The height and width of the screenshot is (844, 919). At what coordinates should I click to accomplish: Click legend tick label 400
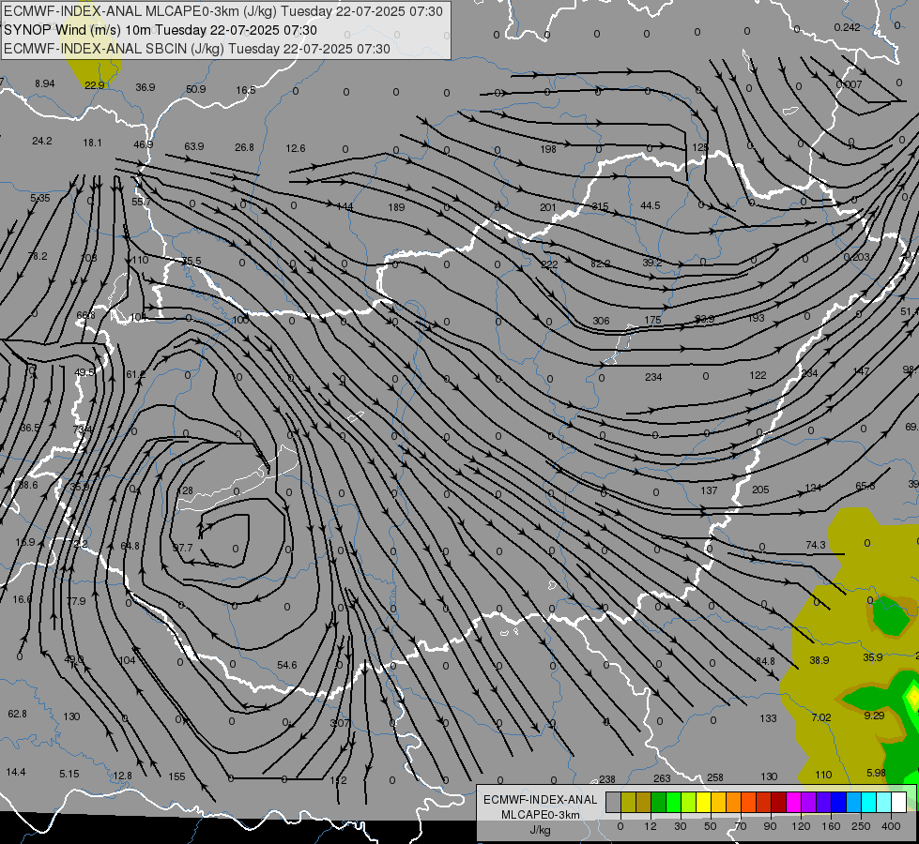(891, 826)
